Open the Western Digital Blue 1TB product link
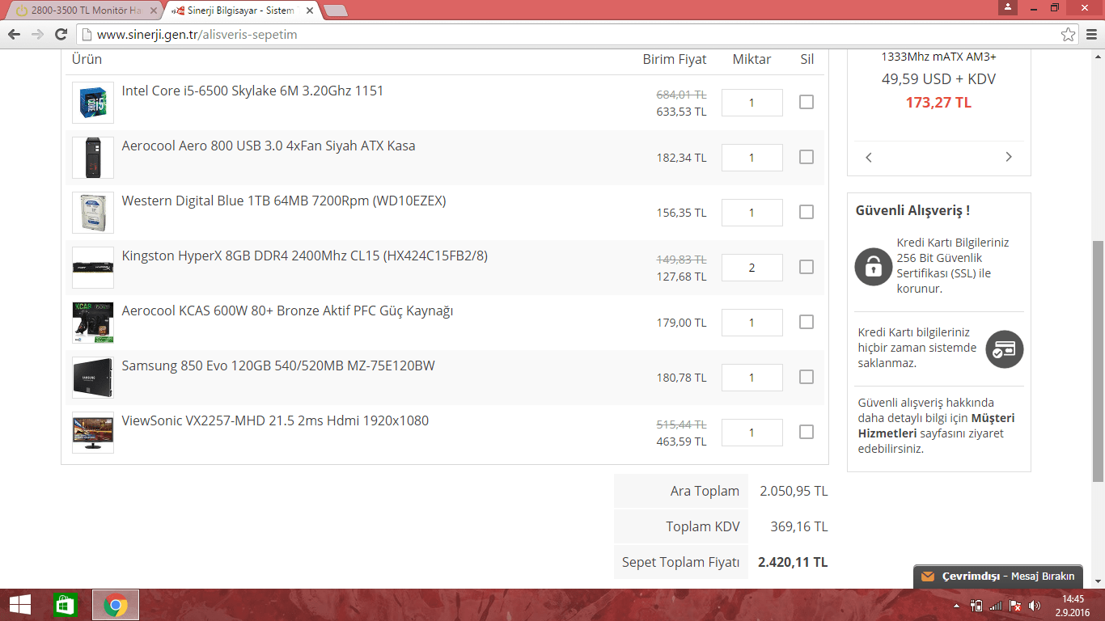1105x621 pixels. [284, 201]
